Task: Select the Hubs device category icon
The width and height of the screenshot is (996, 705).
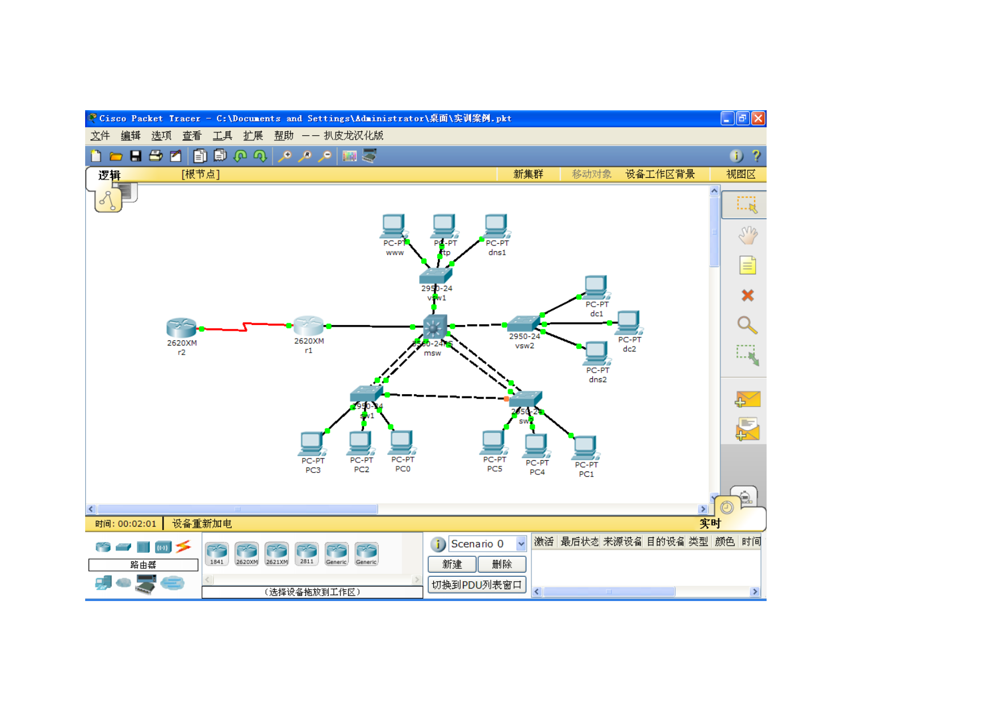Action: coord(143,547)
